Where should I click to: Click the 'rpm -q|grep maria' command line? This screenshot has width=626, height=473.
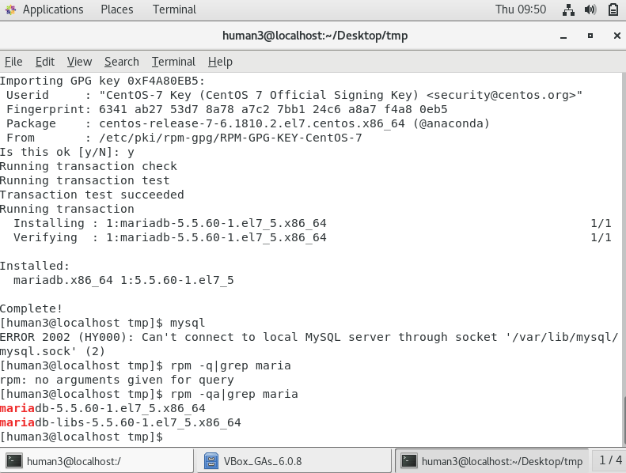(146, 365)
